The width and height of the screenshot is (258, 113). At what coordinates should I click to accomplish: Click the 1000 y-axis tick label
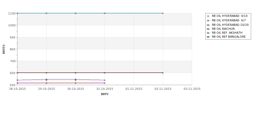tap(12, 25)
